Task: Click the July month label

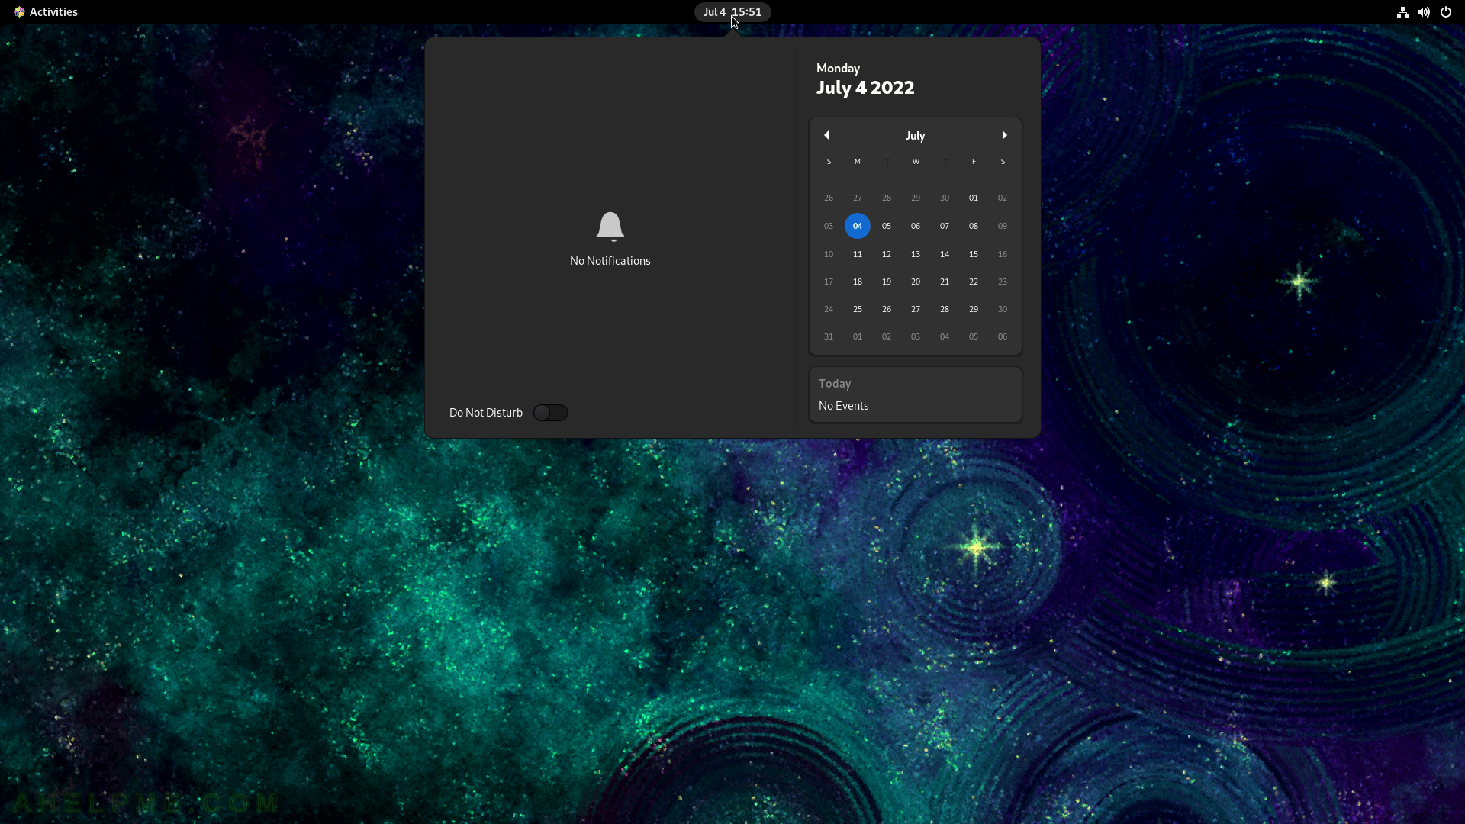Action: (x=916, y=136)
